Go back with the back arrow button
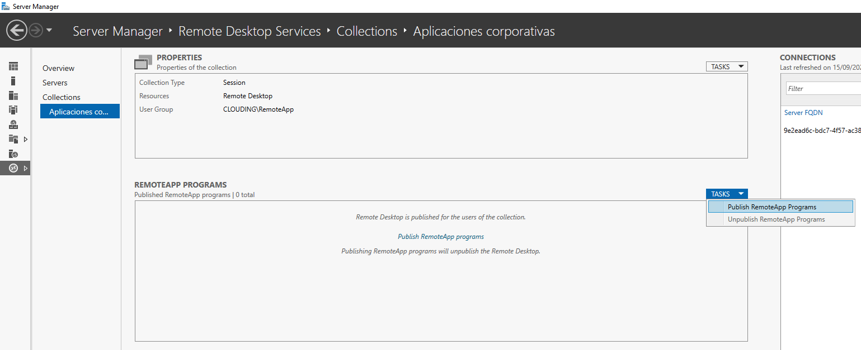Screen dimensions: 861x350 17,30
